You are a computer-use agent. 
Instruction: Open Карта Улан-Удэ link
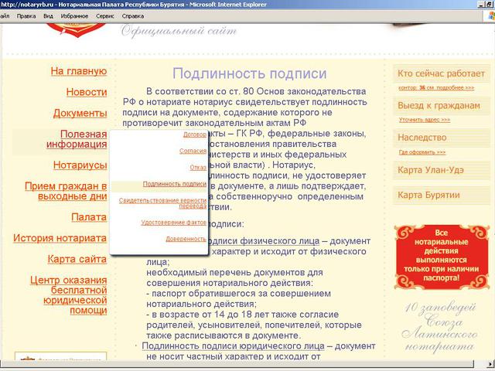pyautogui.click(x=431, y=170)
